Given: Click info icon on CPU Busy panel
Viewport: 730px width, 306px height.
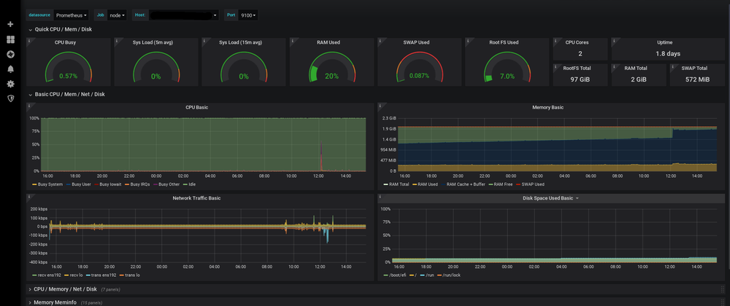Looking at the screenshot, I should (31, 42).
